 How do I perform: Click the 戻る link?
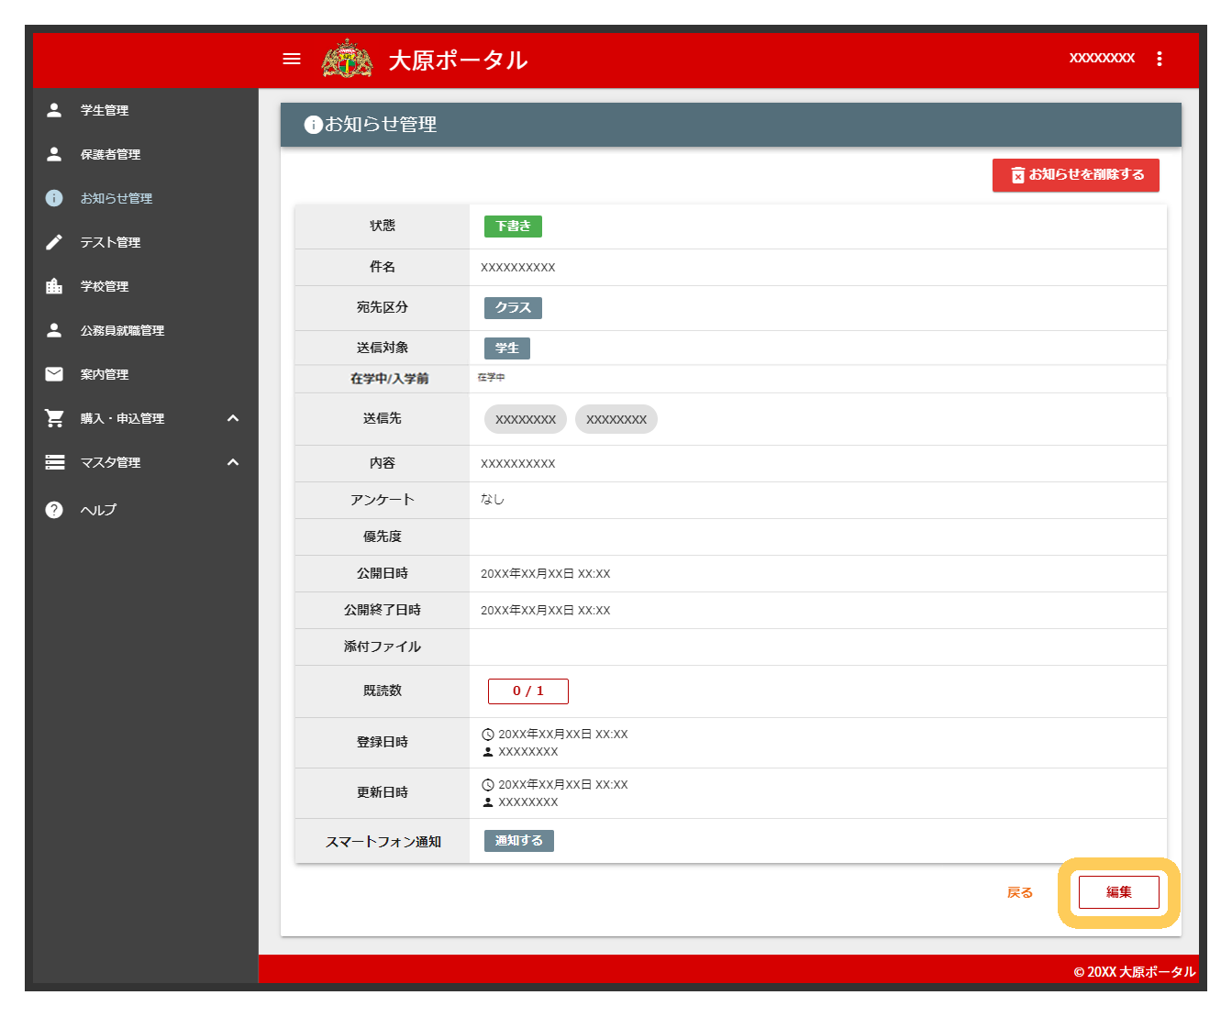click(x=1020, y=892)
